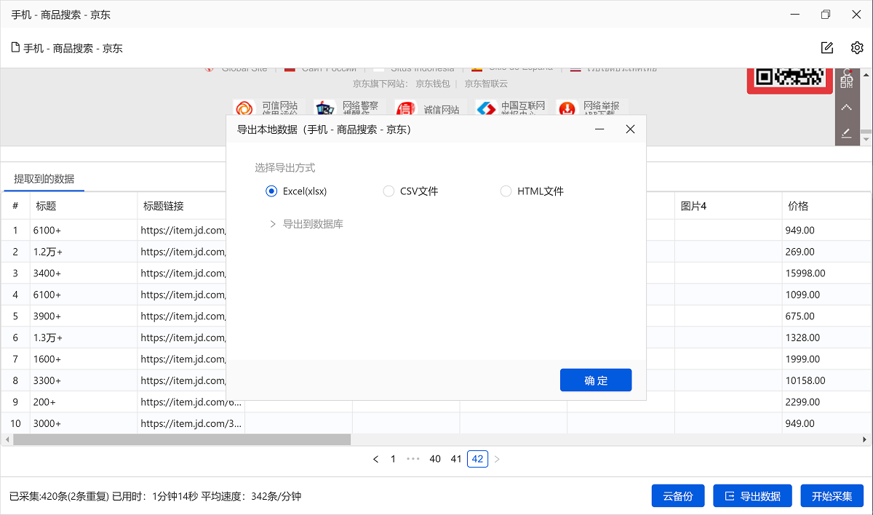Image resolution: width=873 pixels, height=515 pixels.
Task: Click the 图片4 column header
Action: coord(728,206)
